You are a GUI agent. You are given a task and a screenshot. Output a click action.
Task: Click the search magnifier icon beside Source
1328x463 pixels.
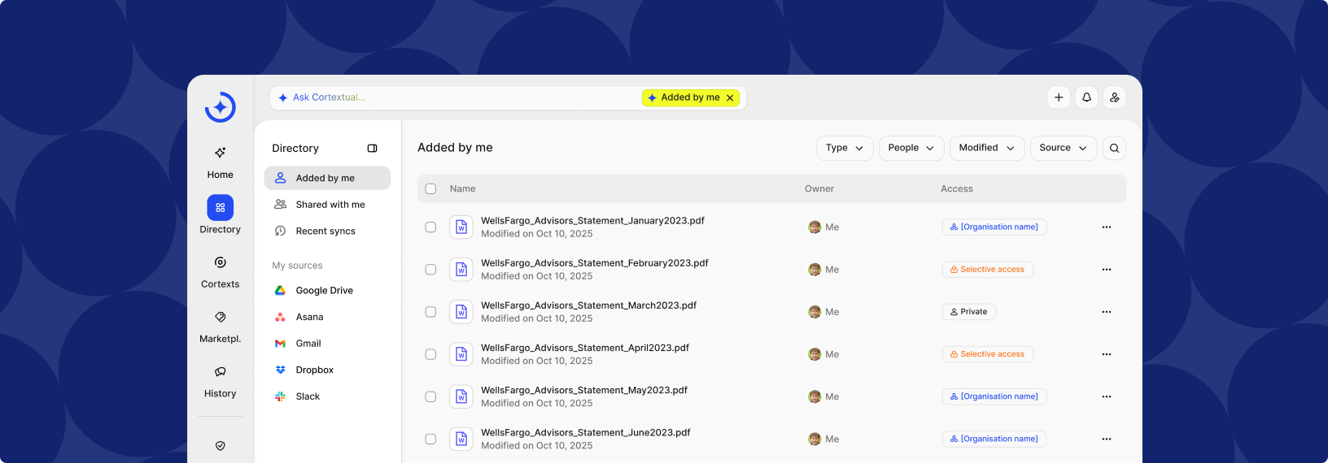1114,148
